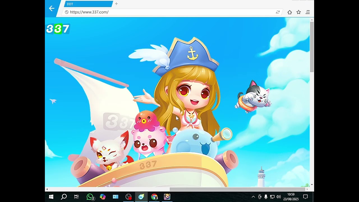This screenshot has height=202, width=359.
Task: Open the anime character game icon on taskbar
Action: 167,197
